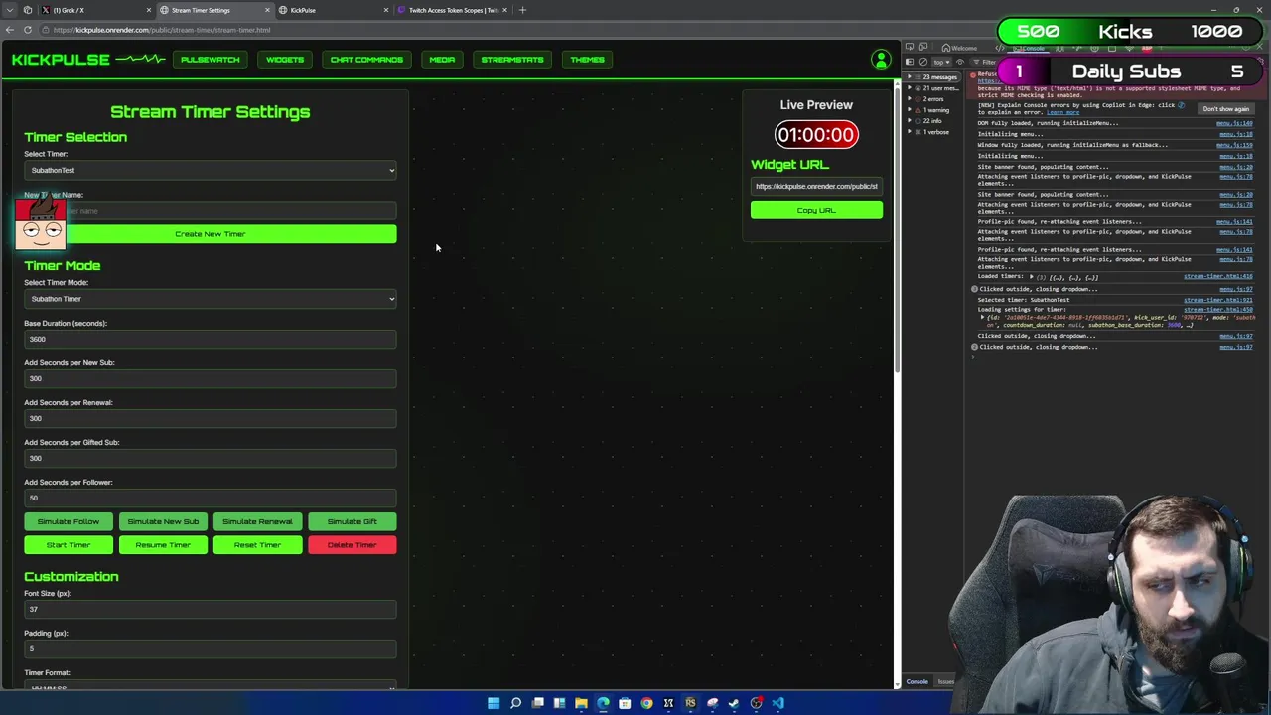
Task: Open the Chat Commands menu
Action: tap(366, 60)
